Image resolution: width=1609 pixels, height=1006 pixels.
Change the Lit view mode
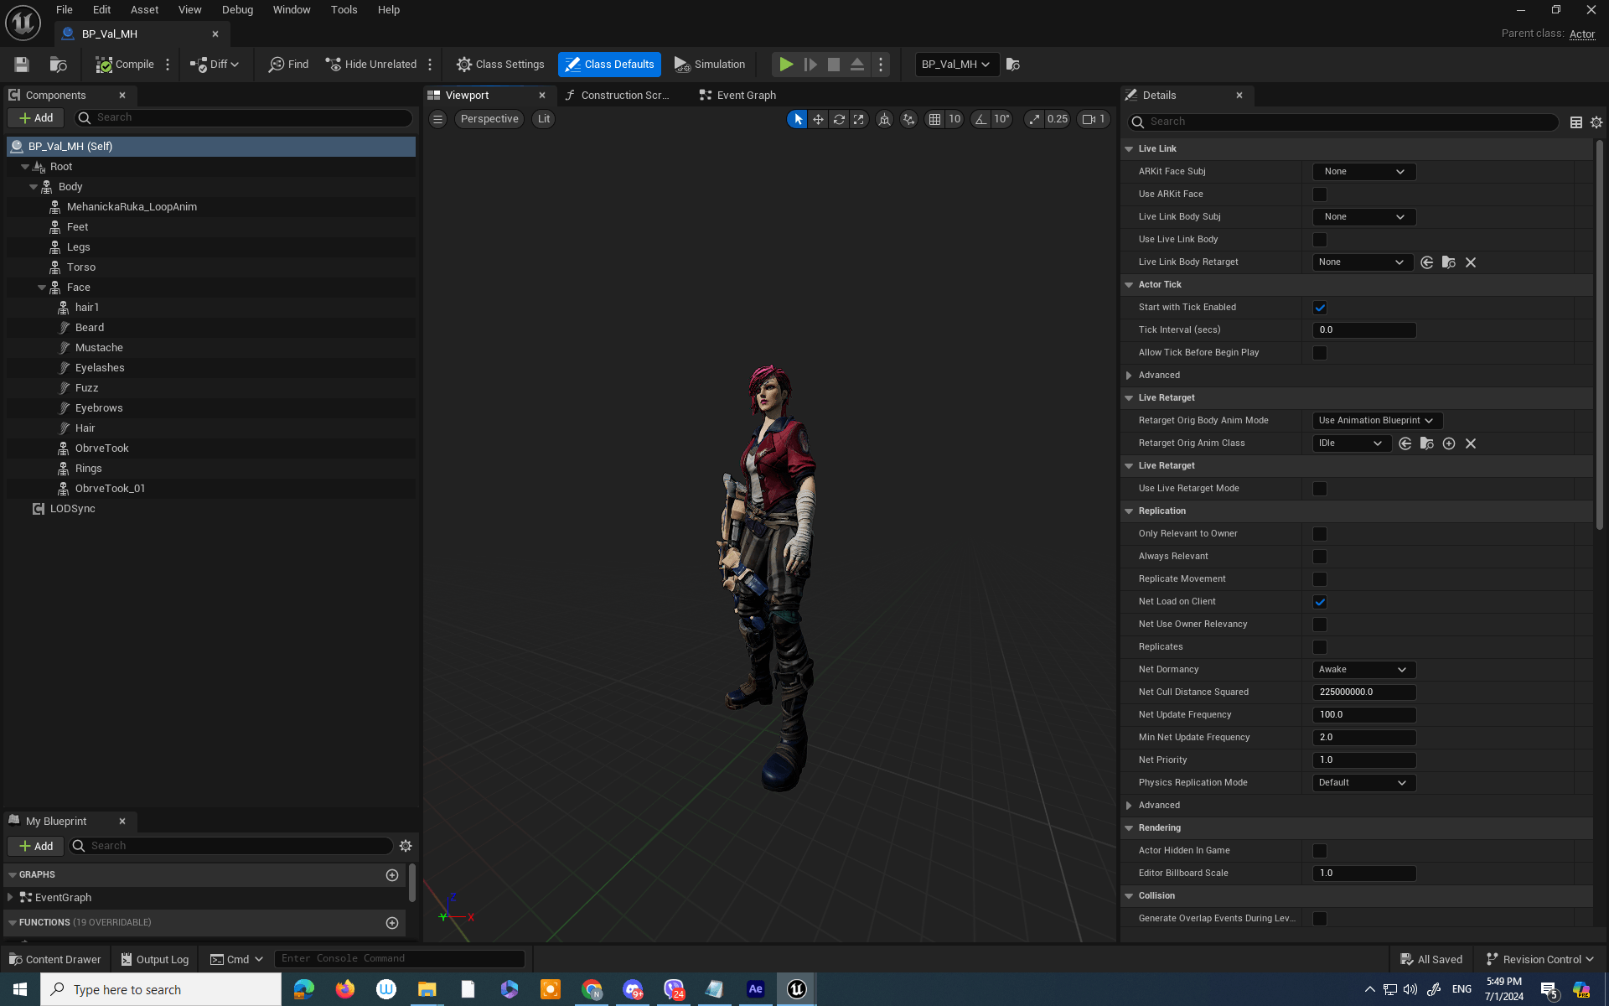544,119
